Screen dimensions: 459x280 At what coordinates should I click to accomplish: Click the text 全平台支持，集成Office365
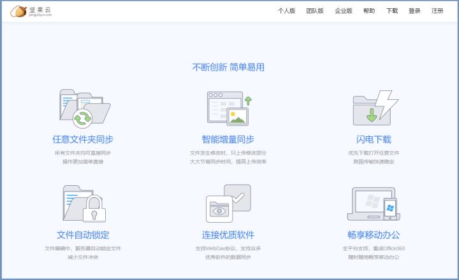[374, 248]
